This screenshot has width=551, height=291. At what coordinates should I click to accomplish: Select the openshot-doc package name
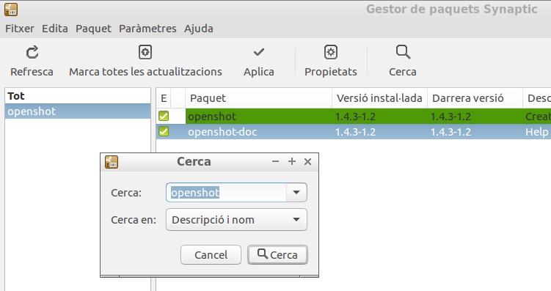point(222,132)
